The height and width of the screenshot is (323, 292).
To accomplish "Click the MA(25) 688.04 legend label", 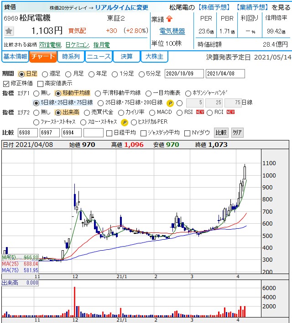I will coord(20,264).
